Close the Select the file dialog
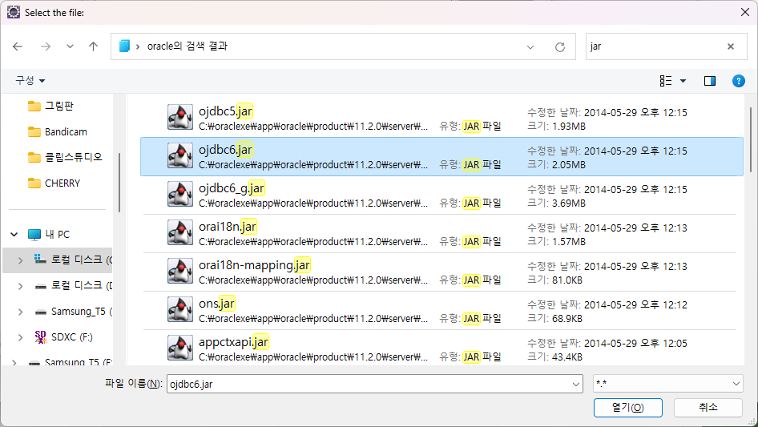The width and height of the screenshot is (758, 427). click(745, 12)
